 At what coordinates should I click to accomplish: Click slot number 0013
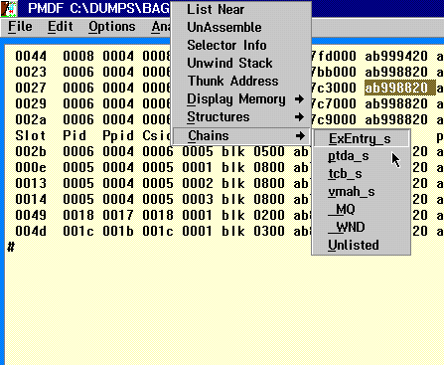coord(31,183)
